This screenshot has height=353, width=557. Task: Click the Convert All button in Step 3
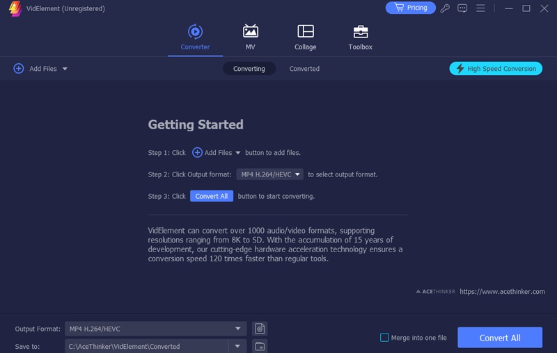(212, 196)
